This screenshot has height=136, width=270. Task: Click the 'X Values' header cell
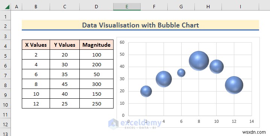tap(36, 45)
